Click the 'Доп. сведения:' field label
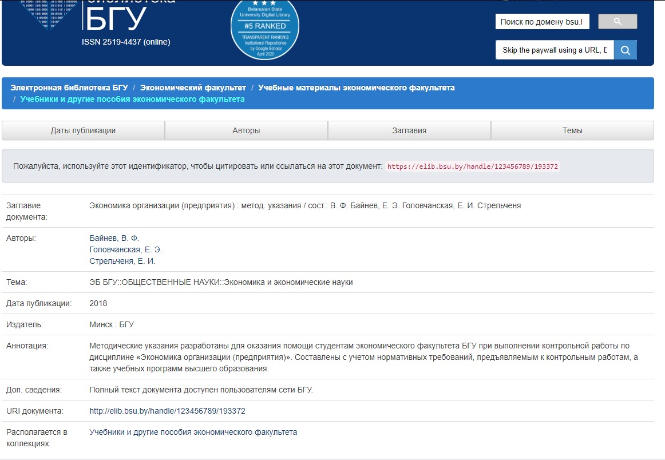Viewport: 665px width, 460px height. (34, 390)
